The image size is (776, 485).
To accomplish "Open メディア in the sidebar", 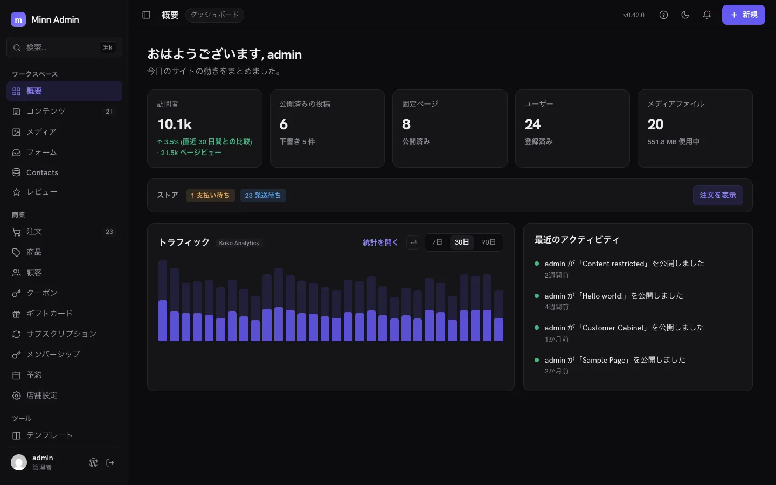I will 64,132.
